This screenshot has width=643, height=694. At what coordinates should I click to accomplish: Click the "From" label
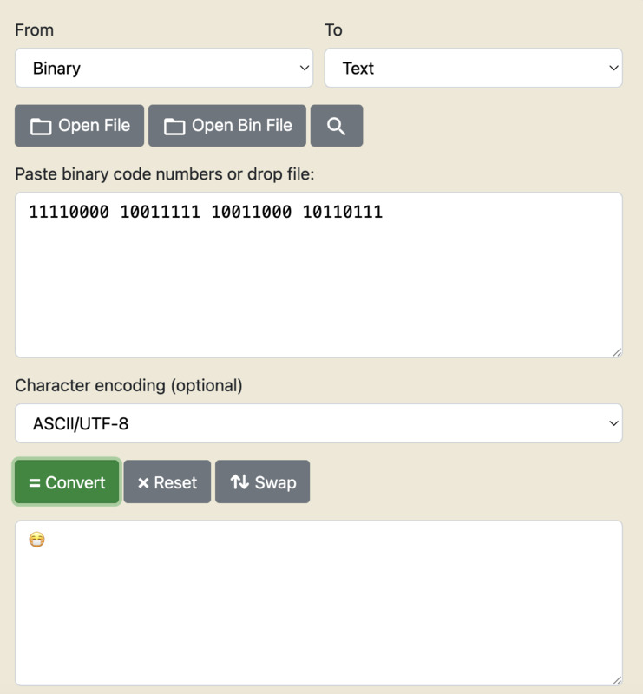click(35, 30)
